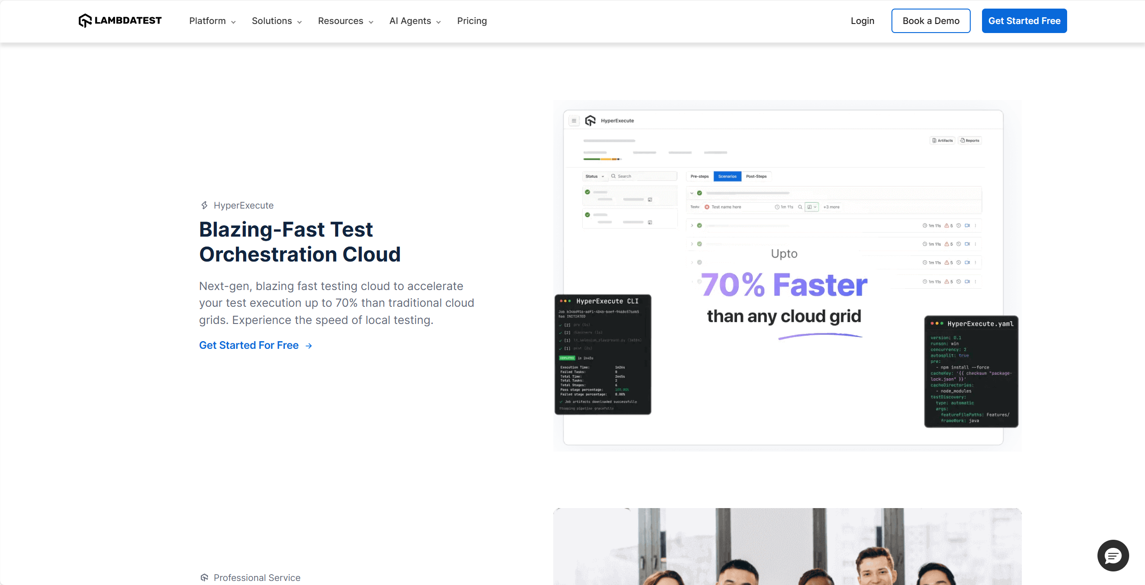The width and height of the screenshot is (1145, 585).
Task: Click the +3 more text in mockup
Action: pyautogui.click(x=831, y=207)
